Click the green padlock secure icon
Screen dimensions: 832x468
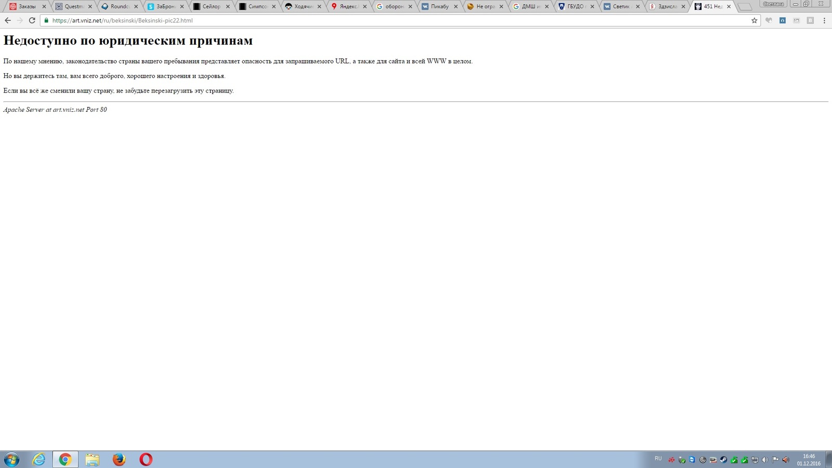point(46,20)
